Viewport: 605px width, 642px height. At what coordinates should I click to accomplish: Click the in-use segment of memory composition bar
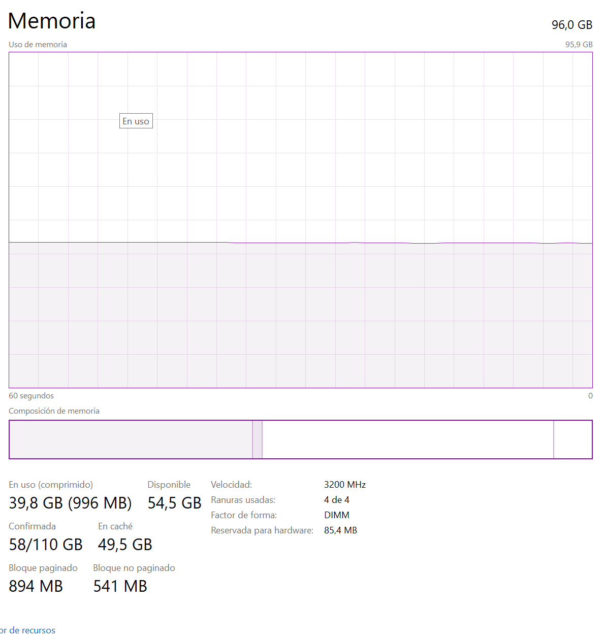click(131, 440)
